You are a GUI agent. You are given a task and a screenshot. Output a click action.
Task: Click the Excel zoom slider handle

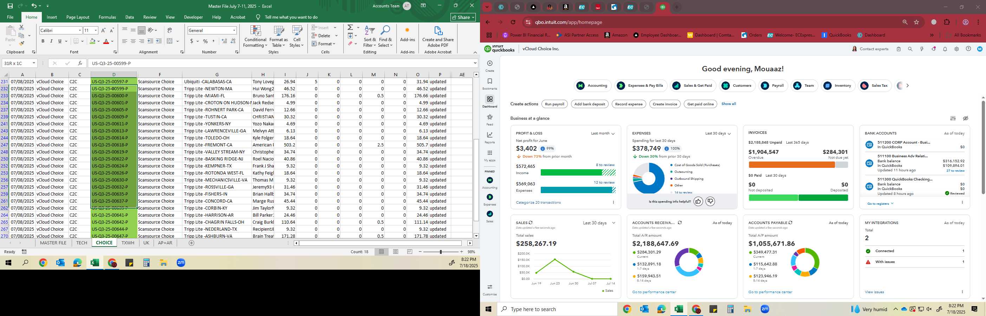tap(441, 252)
